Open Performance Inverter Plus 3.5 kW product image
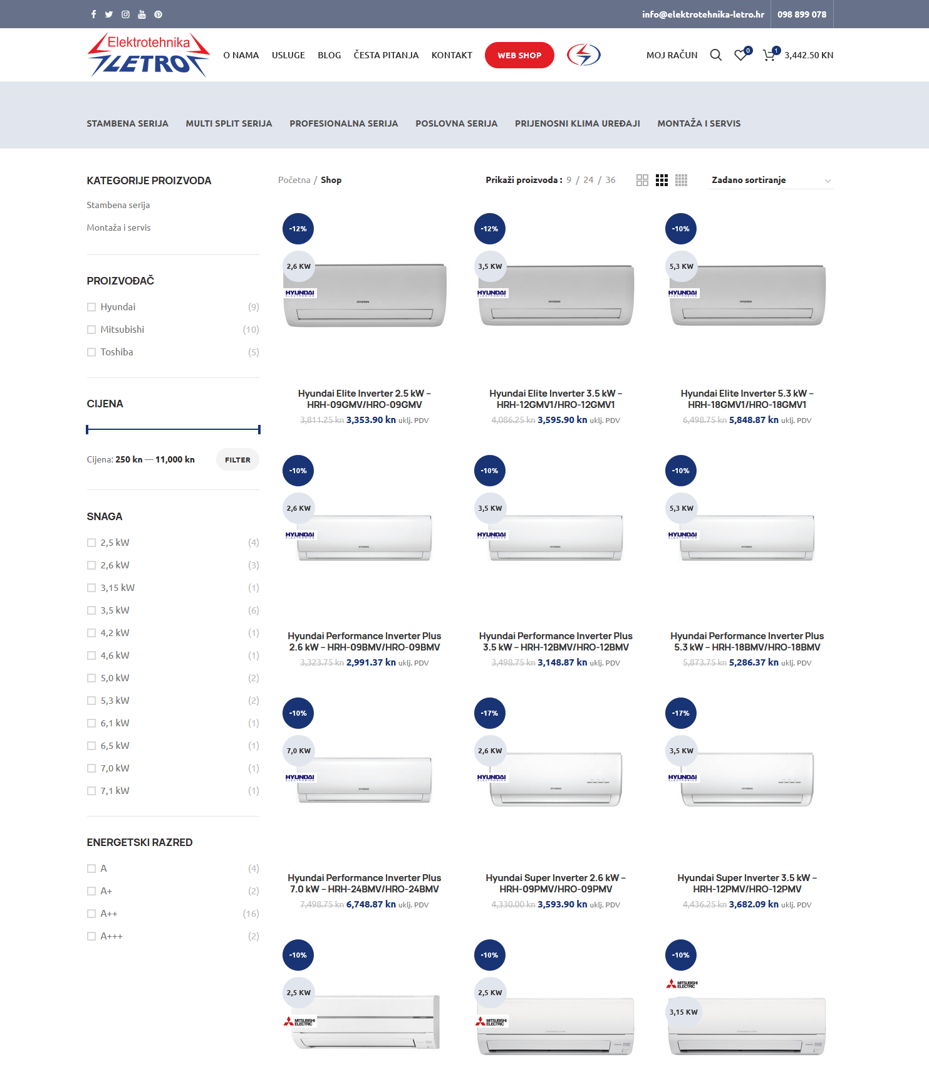The height and width of the screenshot is (1076, 929). [556, 538]
